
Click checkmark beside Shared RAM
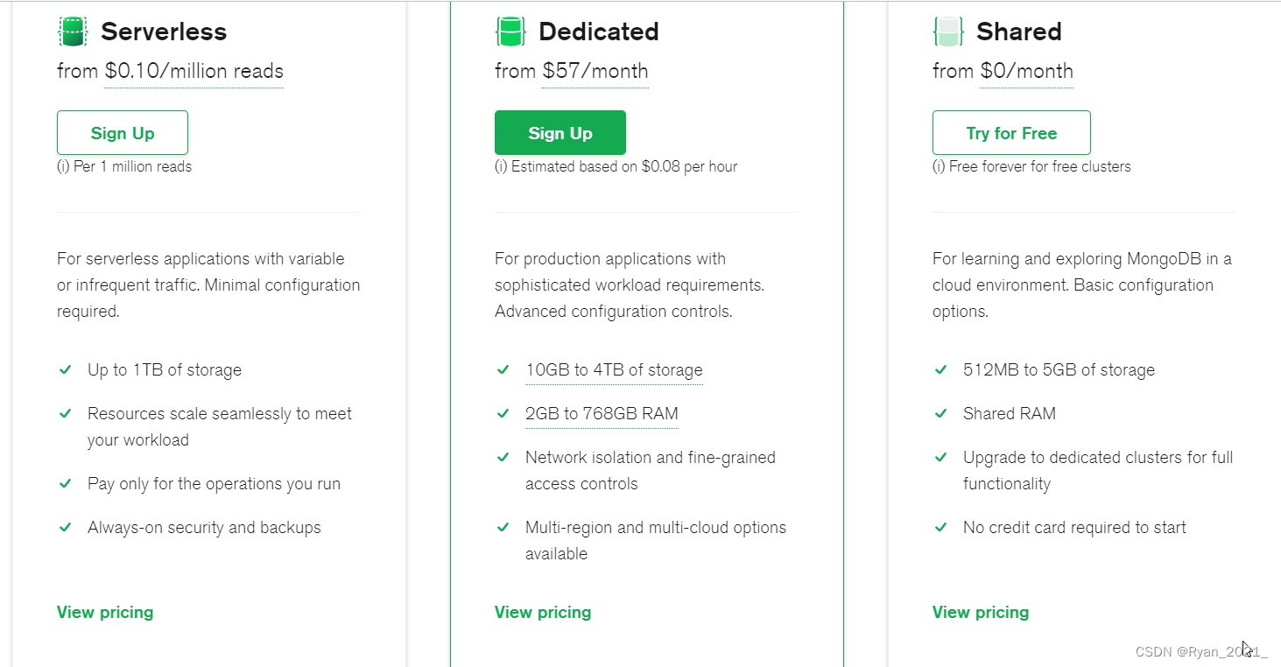click(x=940, y=413)
